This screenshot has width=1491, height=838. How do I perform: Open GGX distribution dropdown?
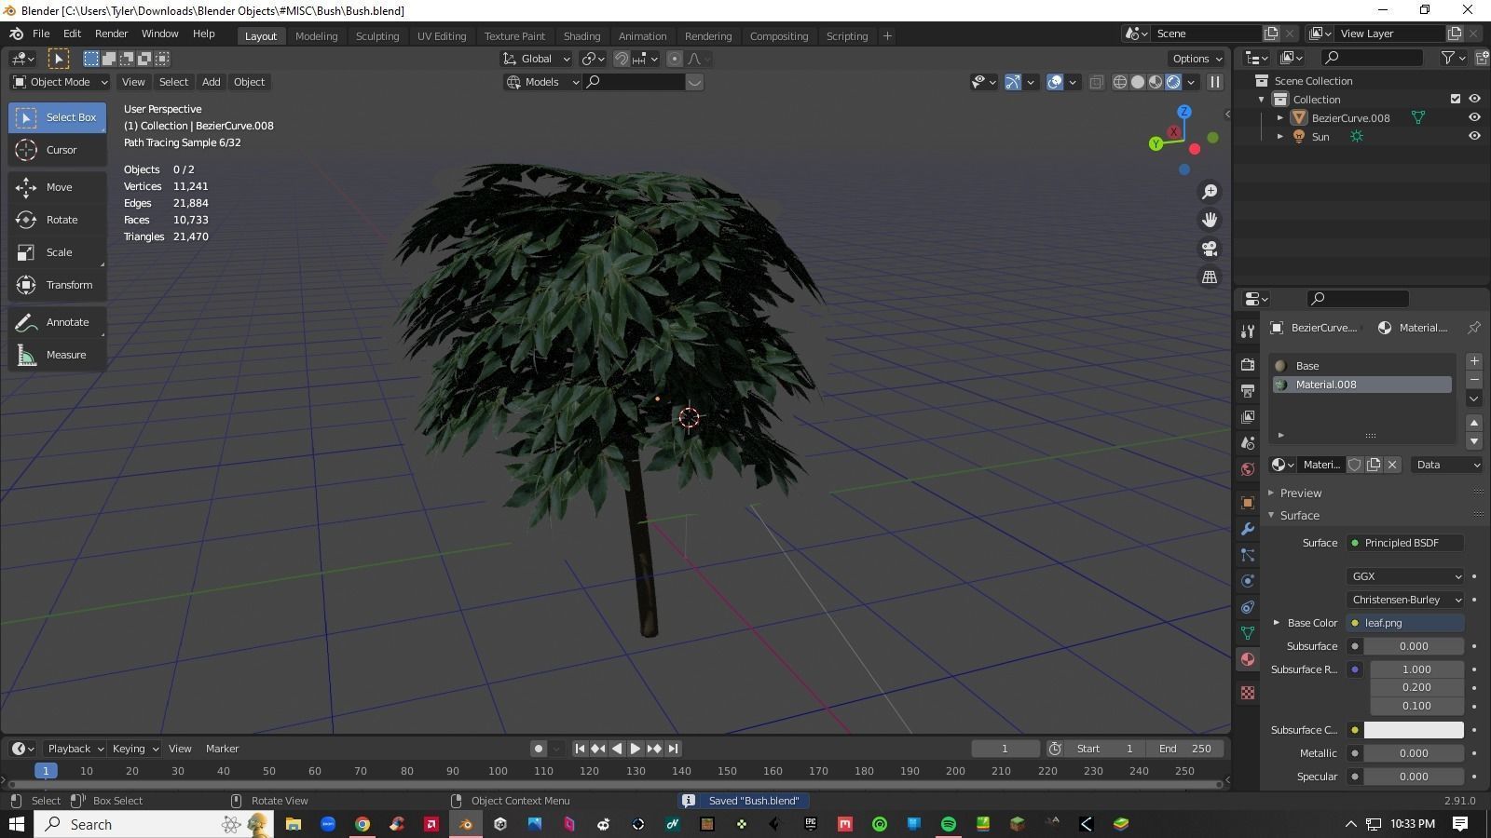pos(1404,576)
